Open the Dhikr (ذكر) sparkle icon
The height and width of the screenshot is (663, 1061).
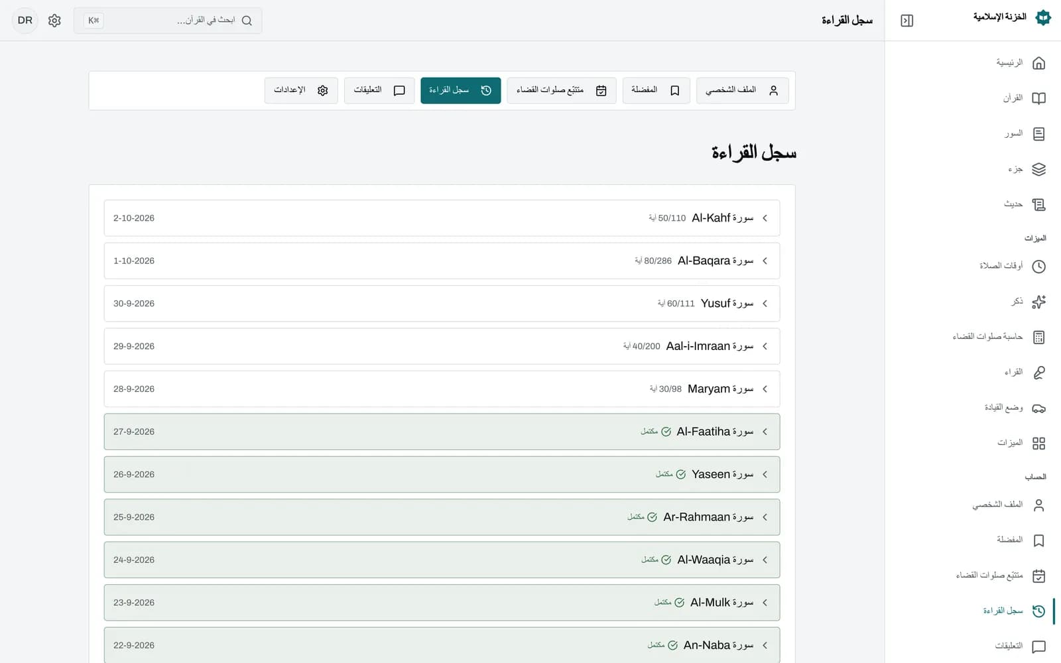1038,302
